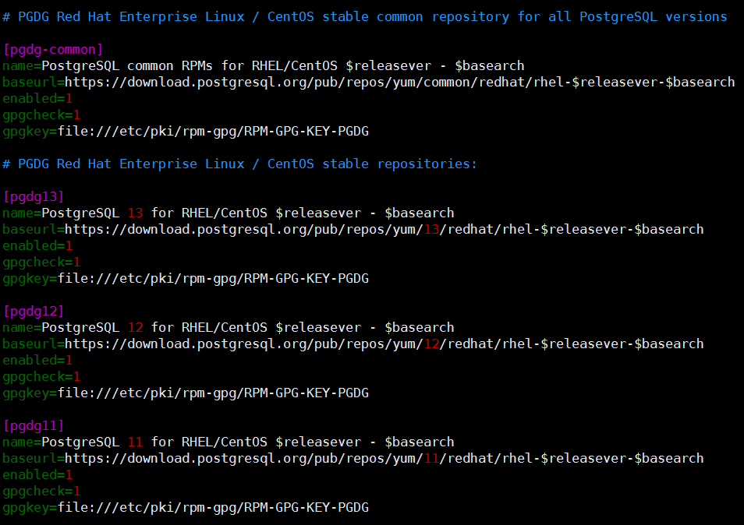Click enabled=1 under the [pgdg12] section
The height and width of the screenshot is (525, 744).
coord(37,361)
